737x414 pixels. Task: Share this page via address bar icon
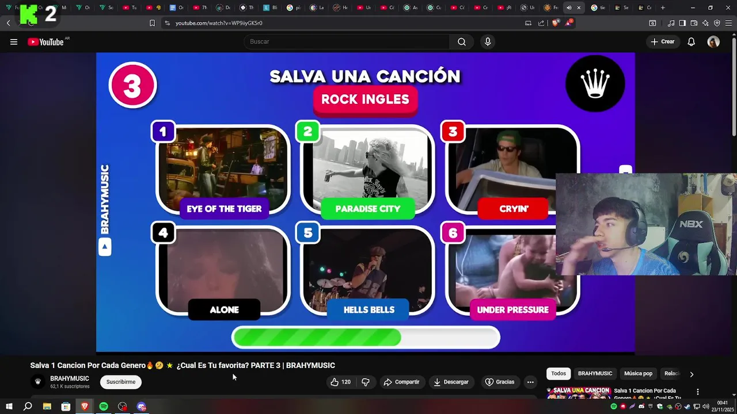[x=541, y=23]
